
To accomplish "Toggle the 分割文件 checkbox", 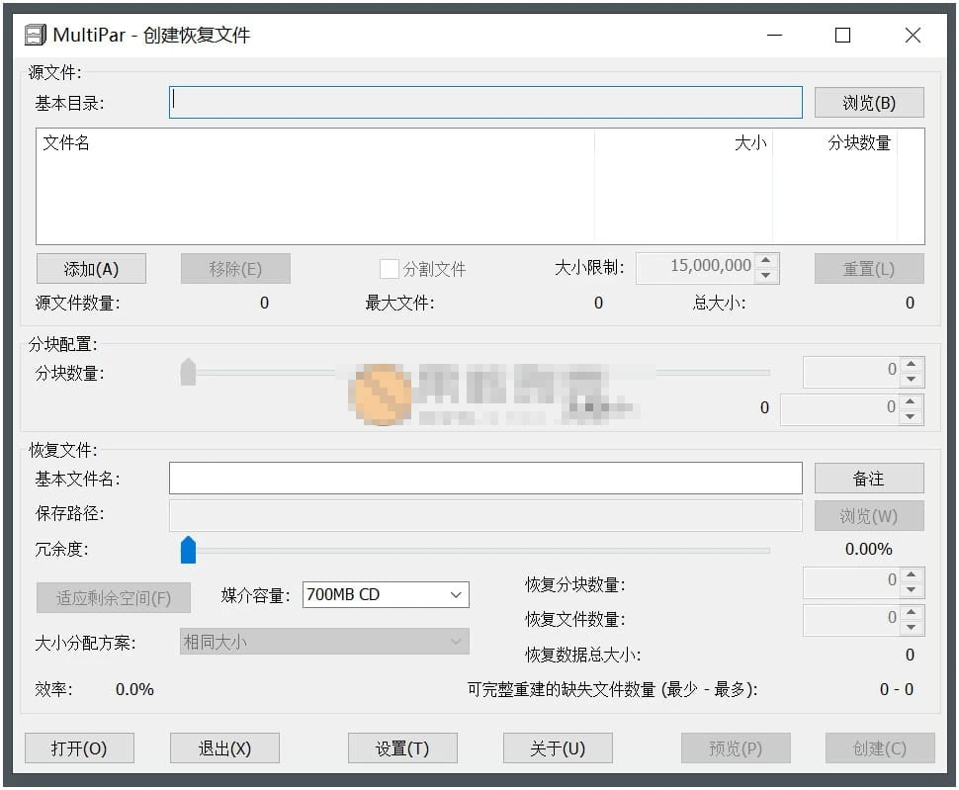I will click(x=390, y=269).
